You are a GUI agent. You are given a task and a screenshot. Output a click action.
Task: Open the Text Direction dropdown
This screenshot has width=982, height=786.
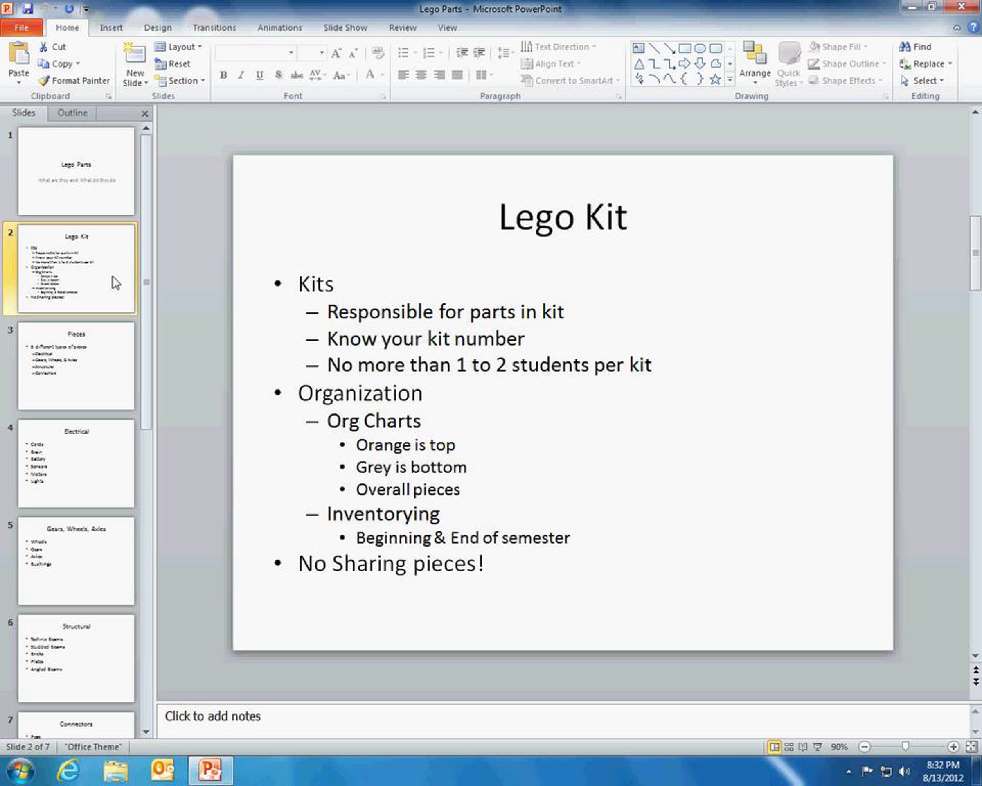click(x=559, y=47)
